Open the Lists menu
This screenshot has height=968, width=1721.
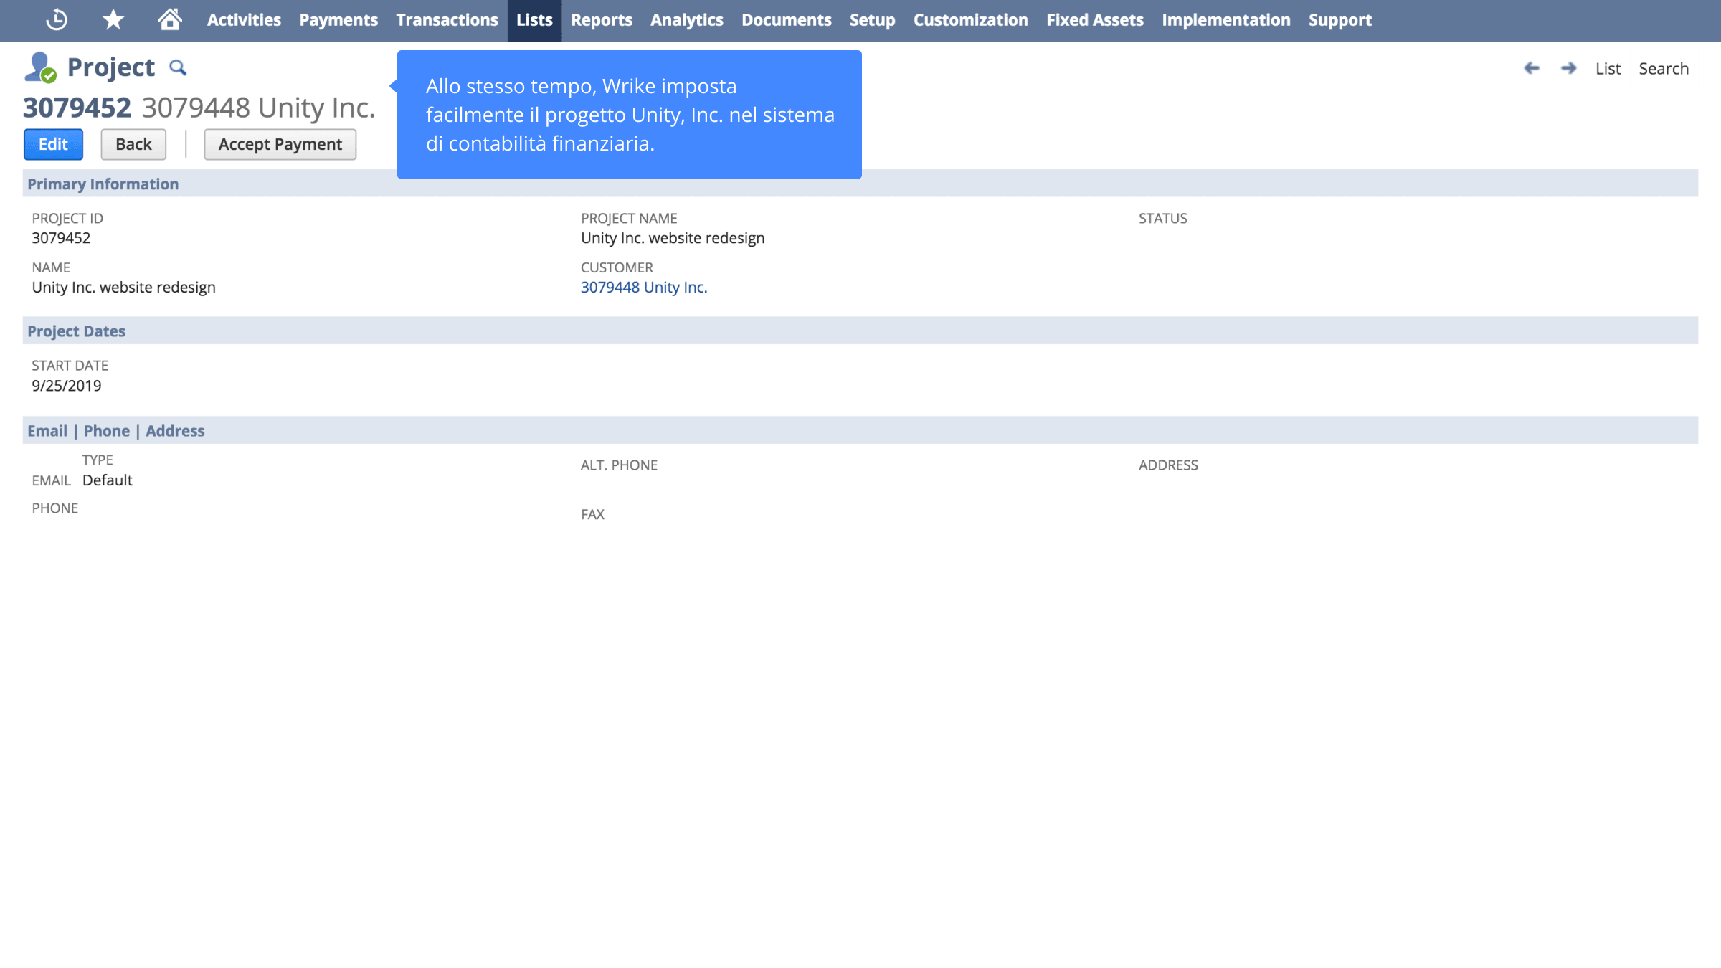coord(534,20)
